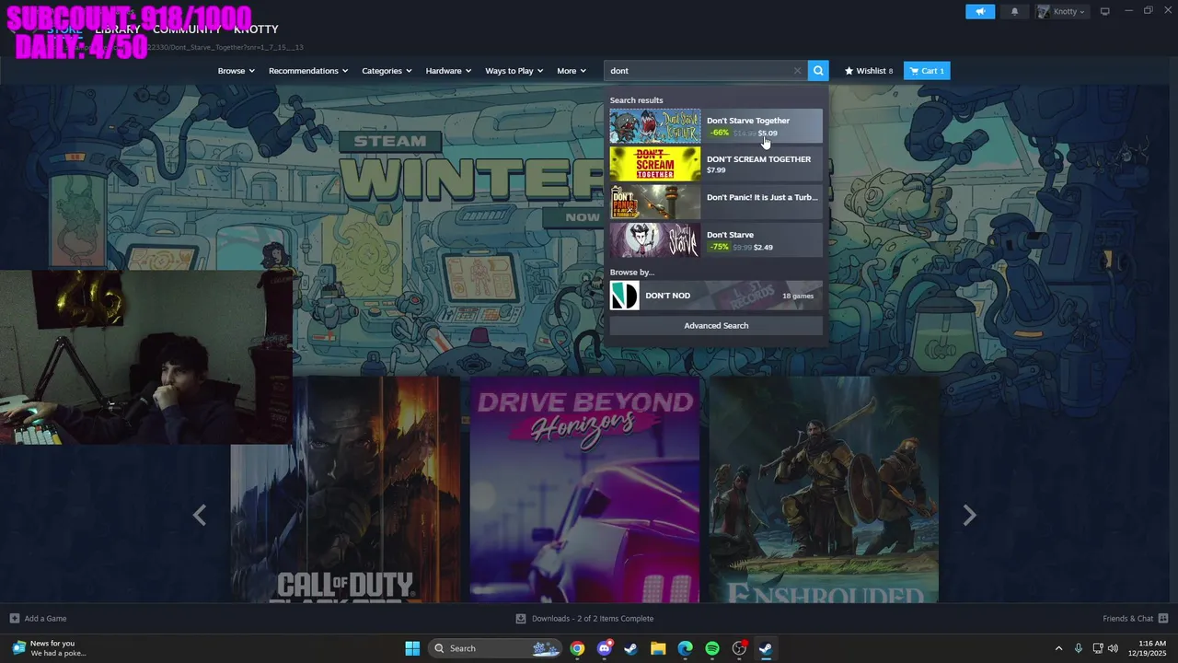Open Microsoft Edge from the taskbar

[685, 648]
